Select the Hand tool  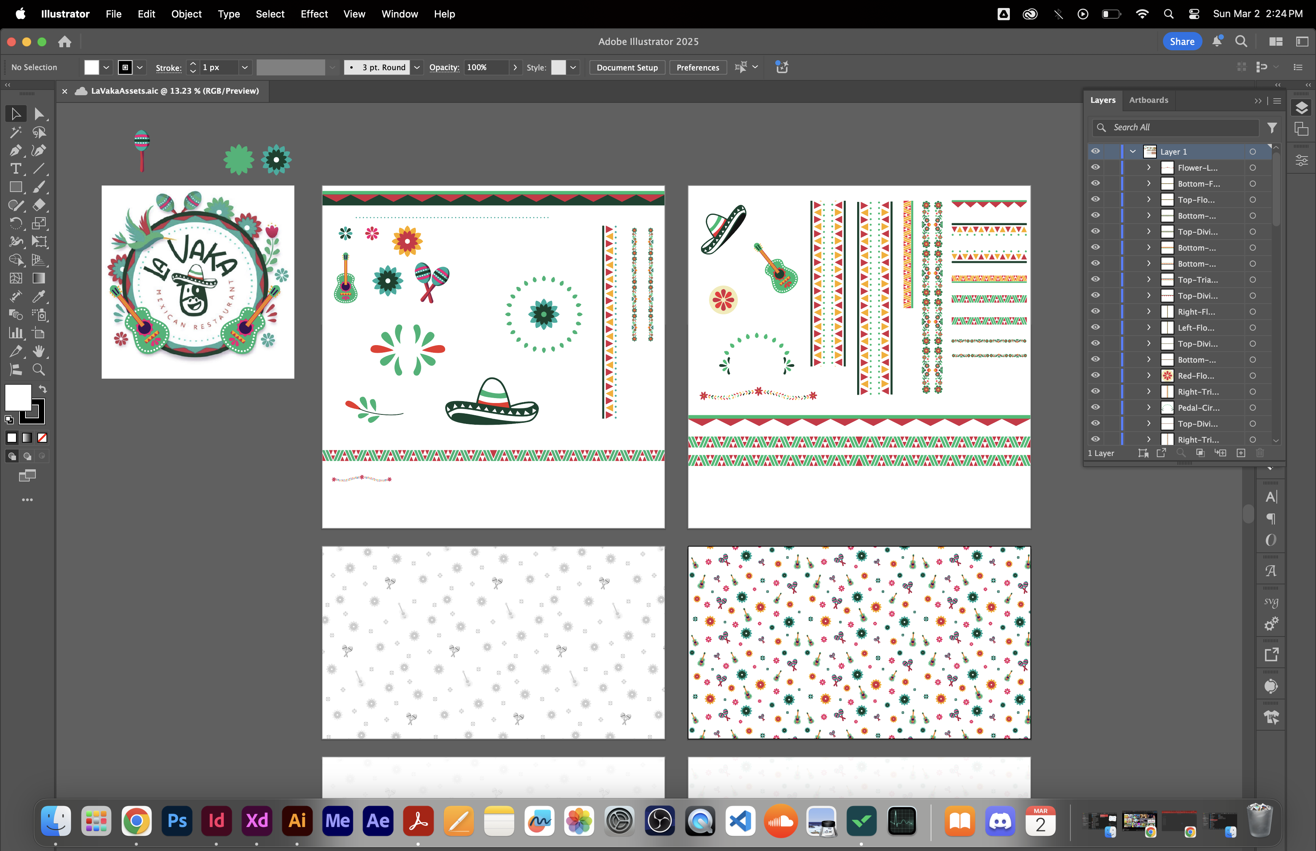click(39, 352)
